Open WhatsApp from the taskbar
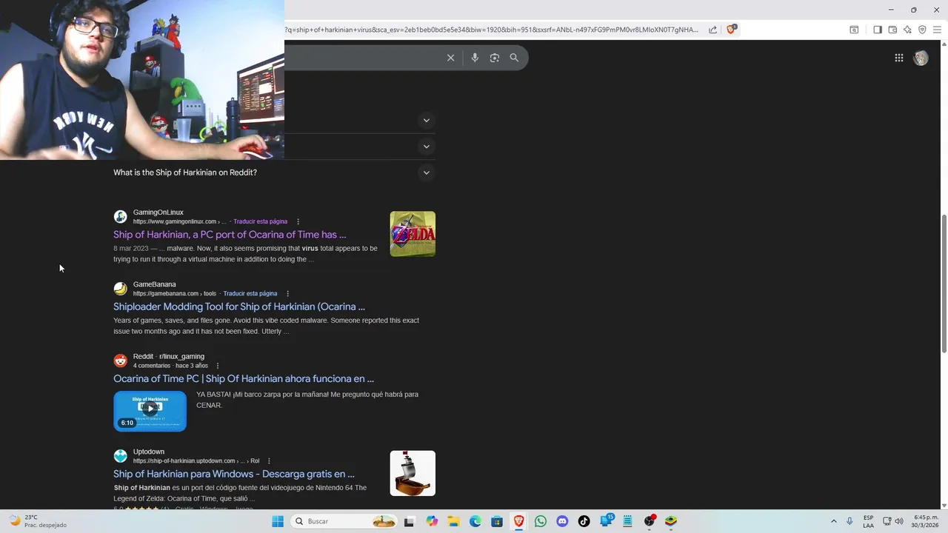Viewport: 948px width, 533px height. 541,521
